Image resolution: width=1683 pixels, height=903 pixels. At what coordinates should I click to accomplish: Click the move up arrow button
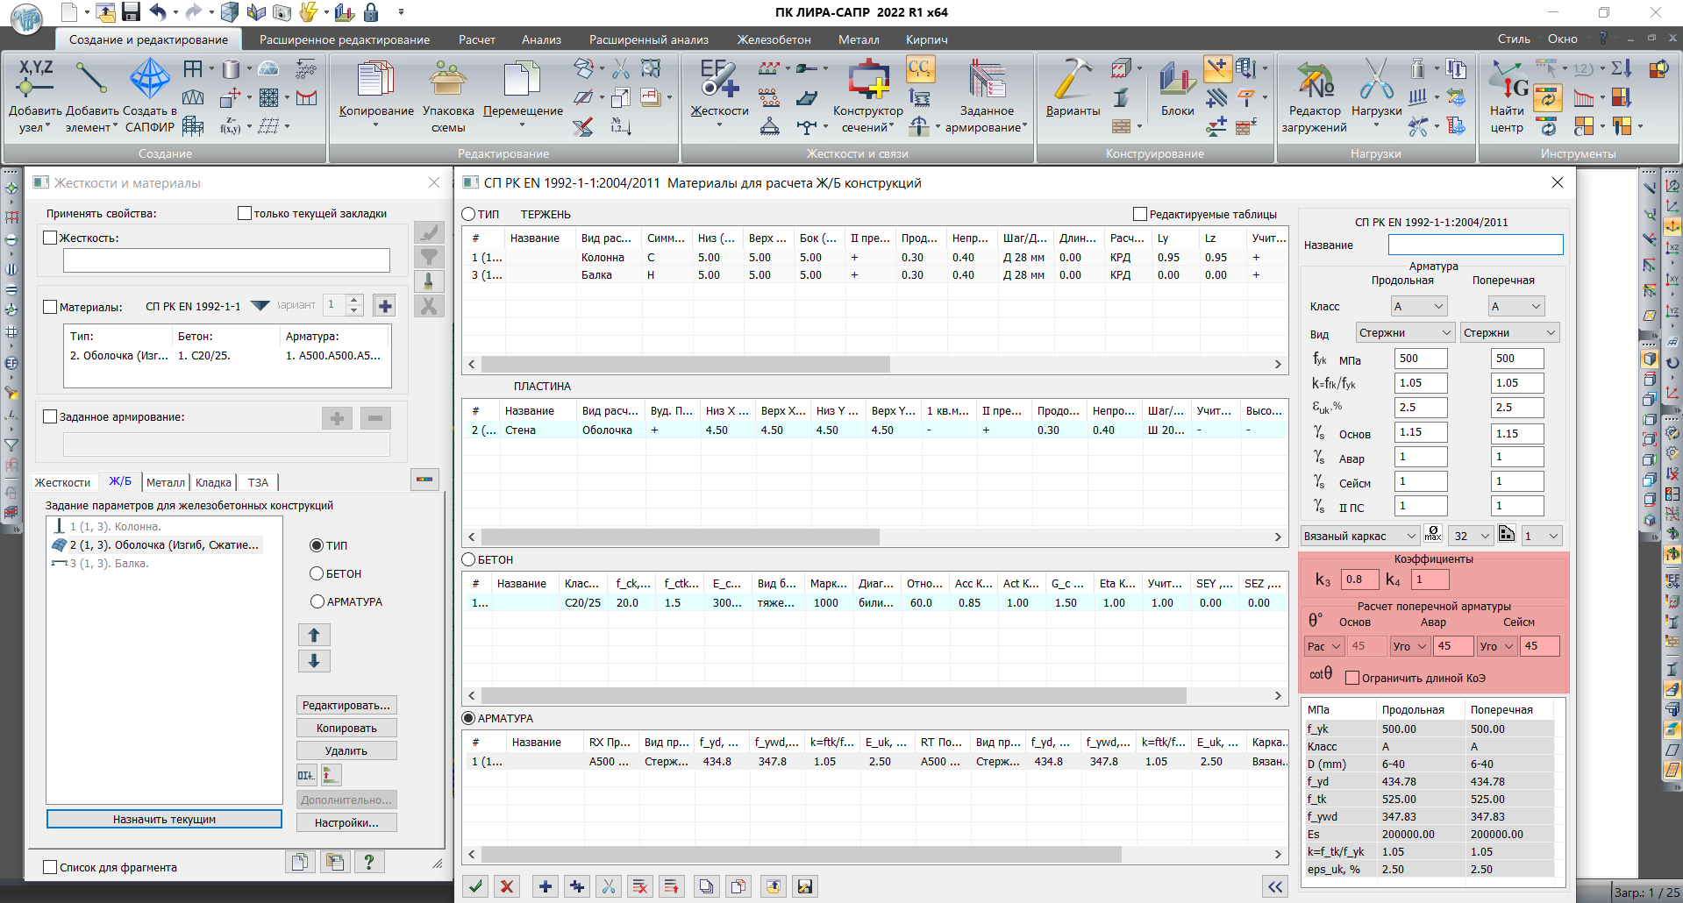coord(314,635)
